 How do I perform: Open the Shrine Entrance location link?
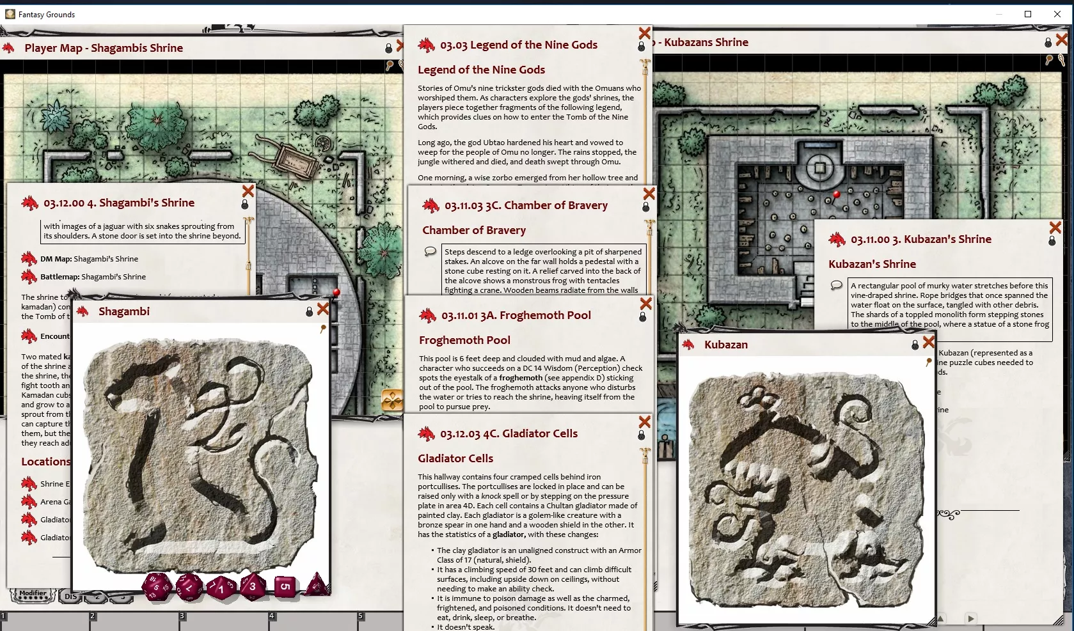point(29,484)
